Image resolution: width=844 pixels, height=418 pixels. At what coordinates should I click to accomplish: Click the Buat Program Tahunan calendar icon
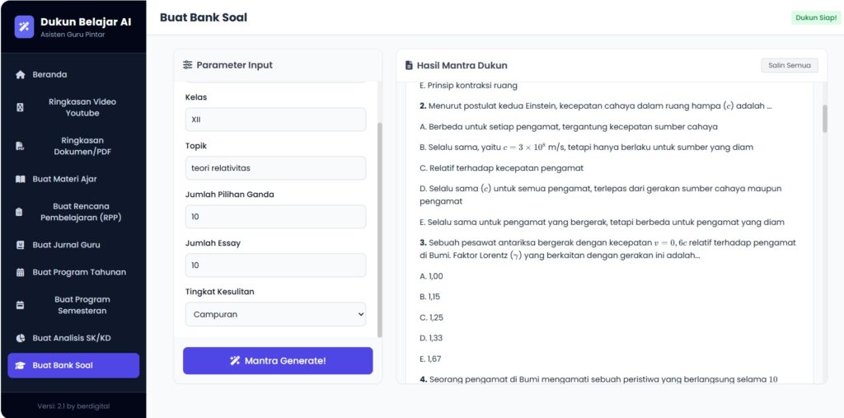(21, 272)
